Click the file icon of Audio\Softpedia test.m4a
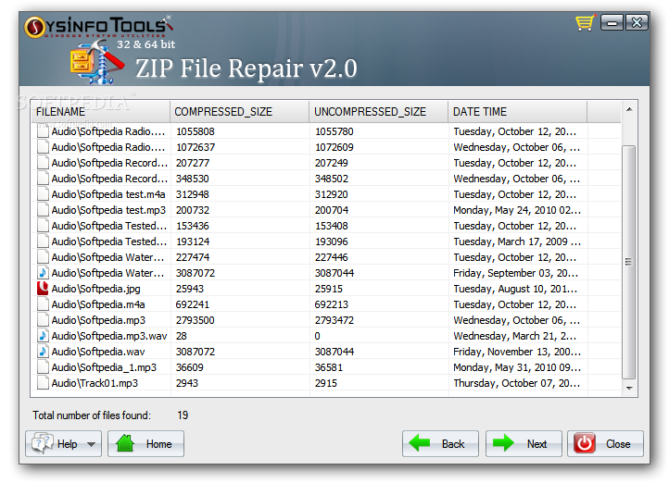The width and height of the screenshot is (669, 483). [x=43, y=194]
